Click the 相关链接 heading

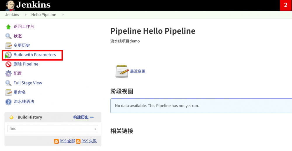(x=121, y=131)
